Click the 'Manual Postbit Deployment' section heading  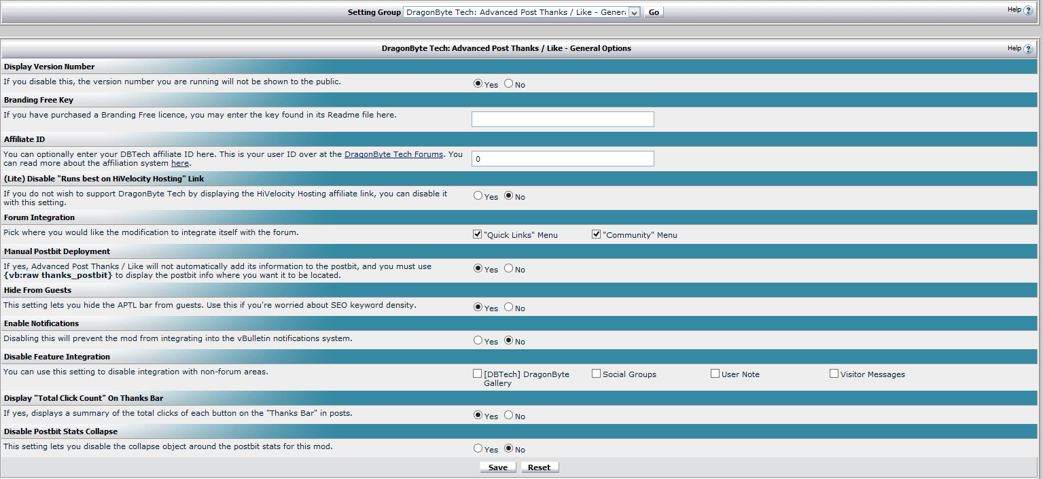tap(57, 251)
